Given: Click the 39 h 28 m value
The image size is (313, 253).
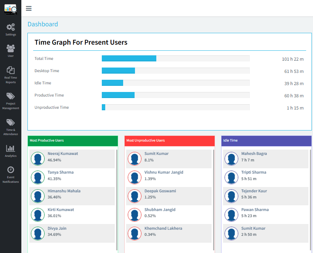Looking at the screenshot, I should 294,84.
